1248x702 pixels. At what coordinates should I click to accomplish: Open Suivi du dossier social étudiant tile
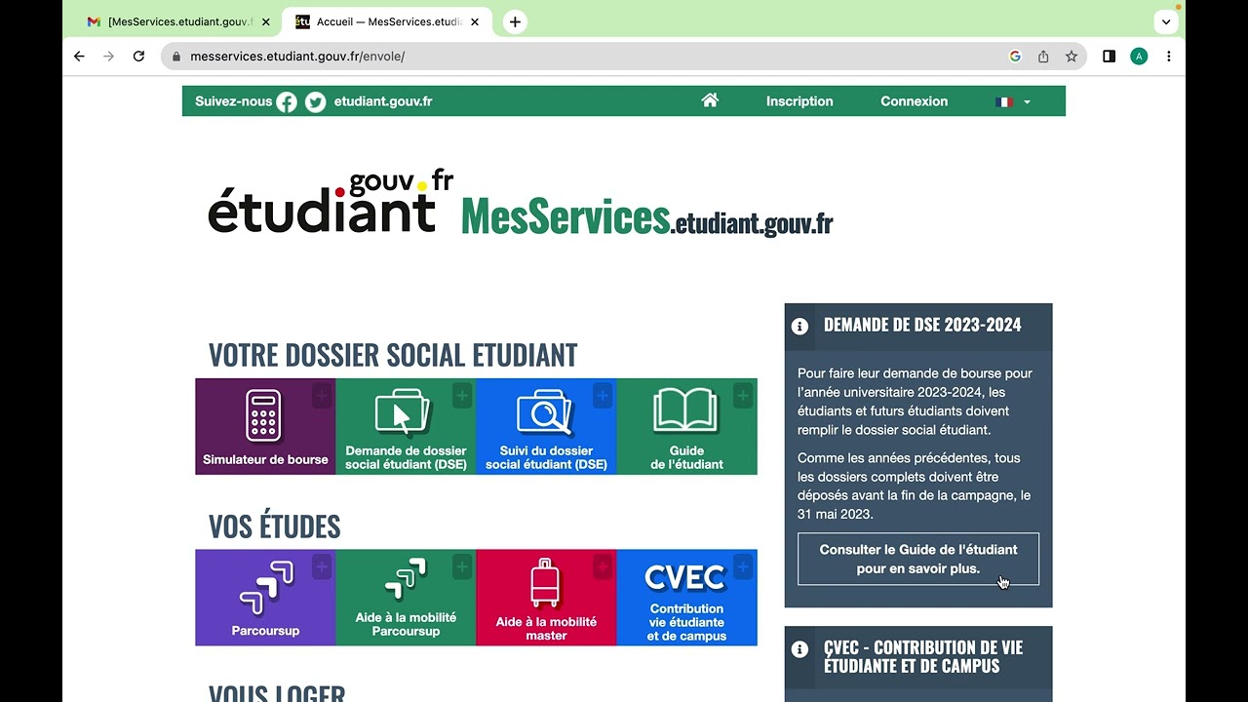pyautogui.click(x=546, y=427)
